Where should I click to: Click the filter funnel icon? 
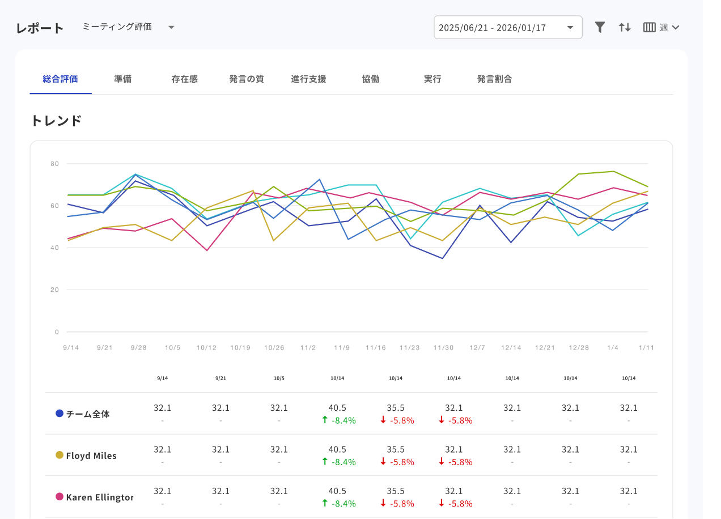point(600,27)
